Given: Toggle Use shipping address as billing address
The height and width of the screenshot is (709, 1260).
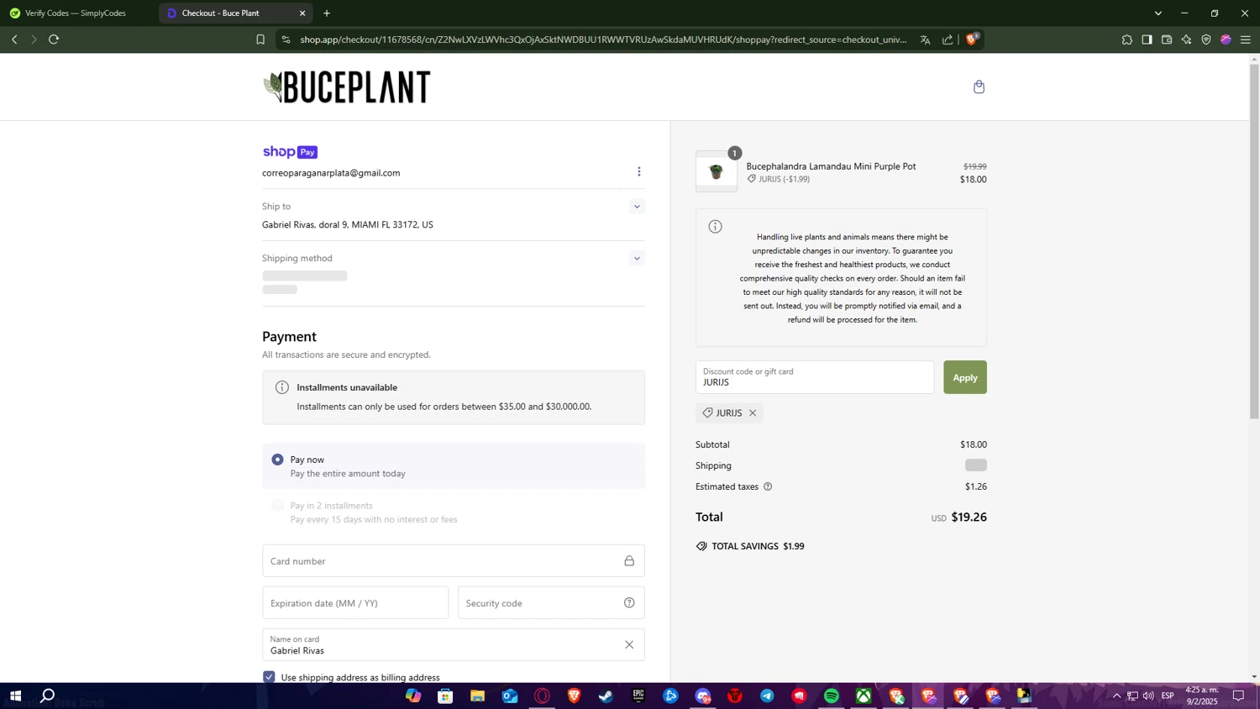Looking at the screenshot, I should click(269, 677).
